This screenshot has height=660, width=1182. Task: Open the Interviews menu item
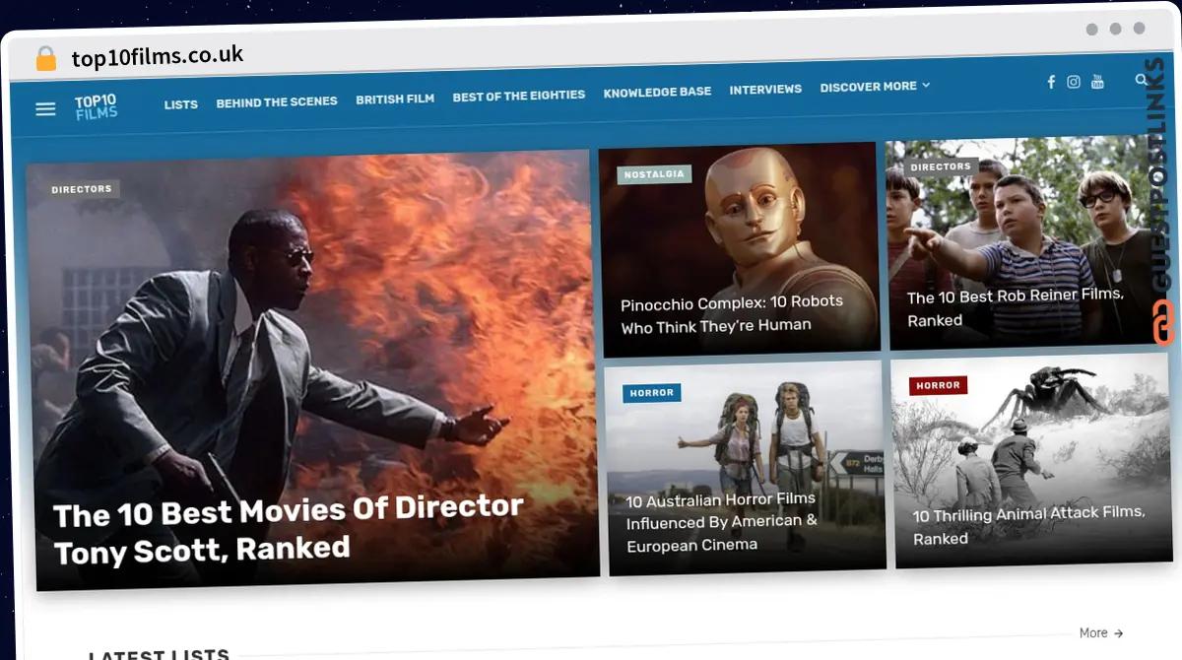point(765,89)
